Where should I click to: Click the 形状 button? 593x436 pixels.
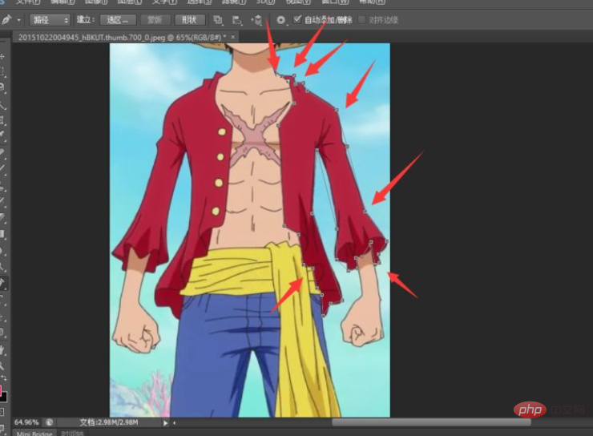tap(189, 20)
